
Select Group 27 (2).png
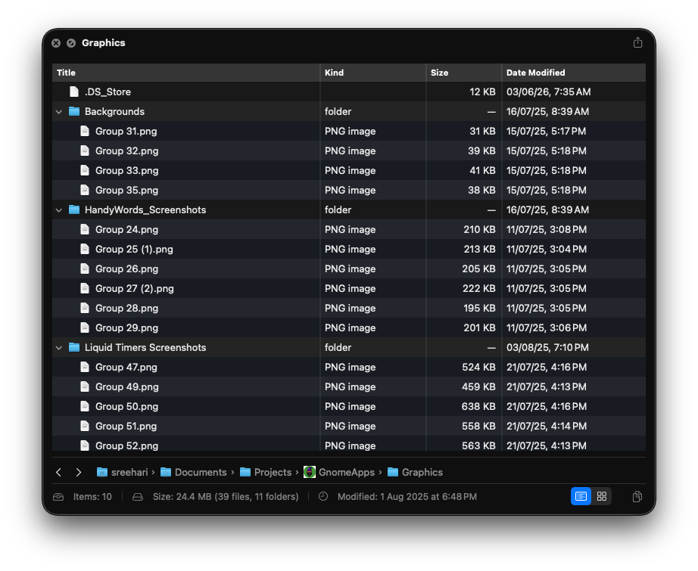pos(349,288)
